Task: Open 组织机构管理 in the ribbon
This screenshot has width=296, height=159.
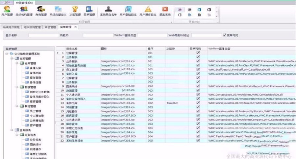Action: (24, 11)
